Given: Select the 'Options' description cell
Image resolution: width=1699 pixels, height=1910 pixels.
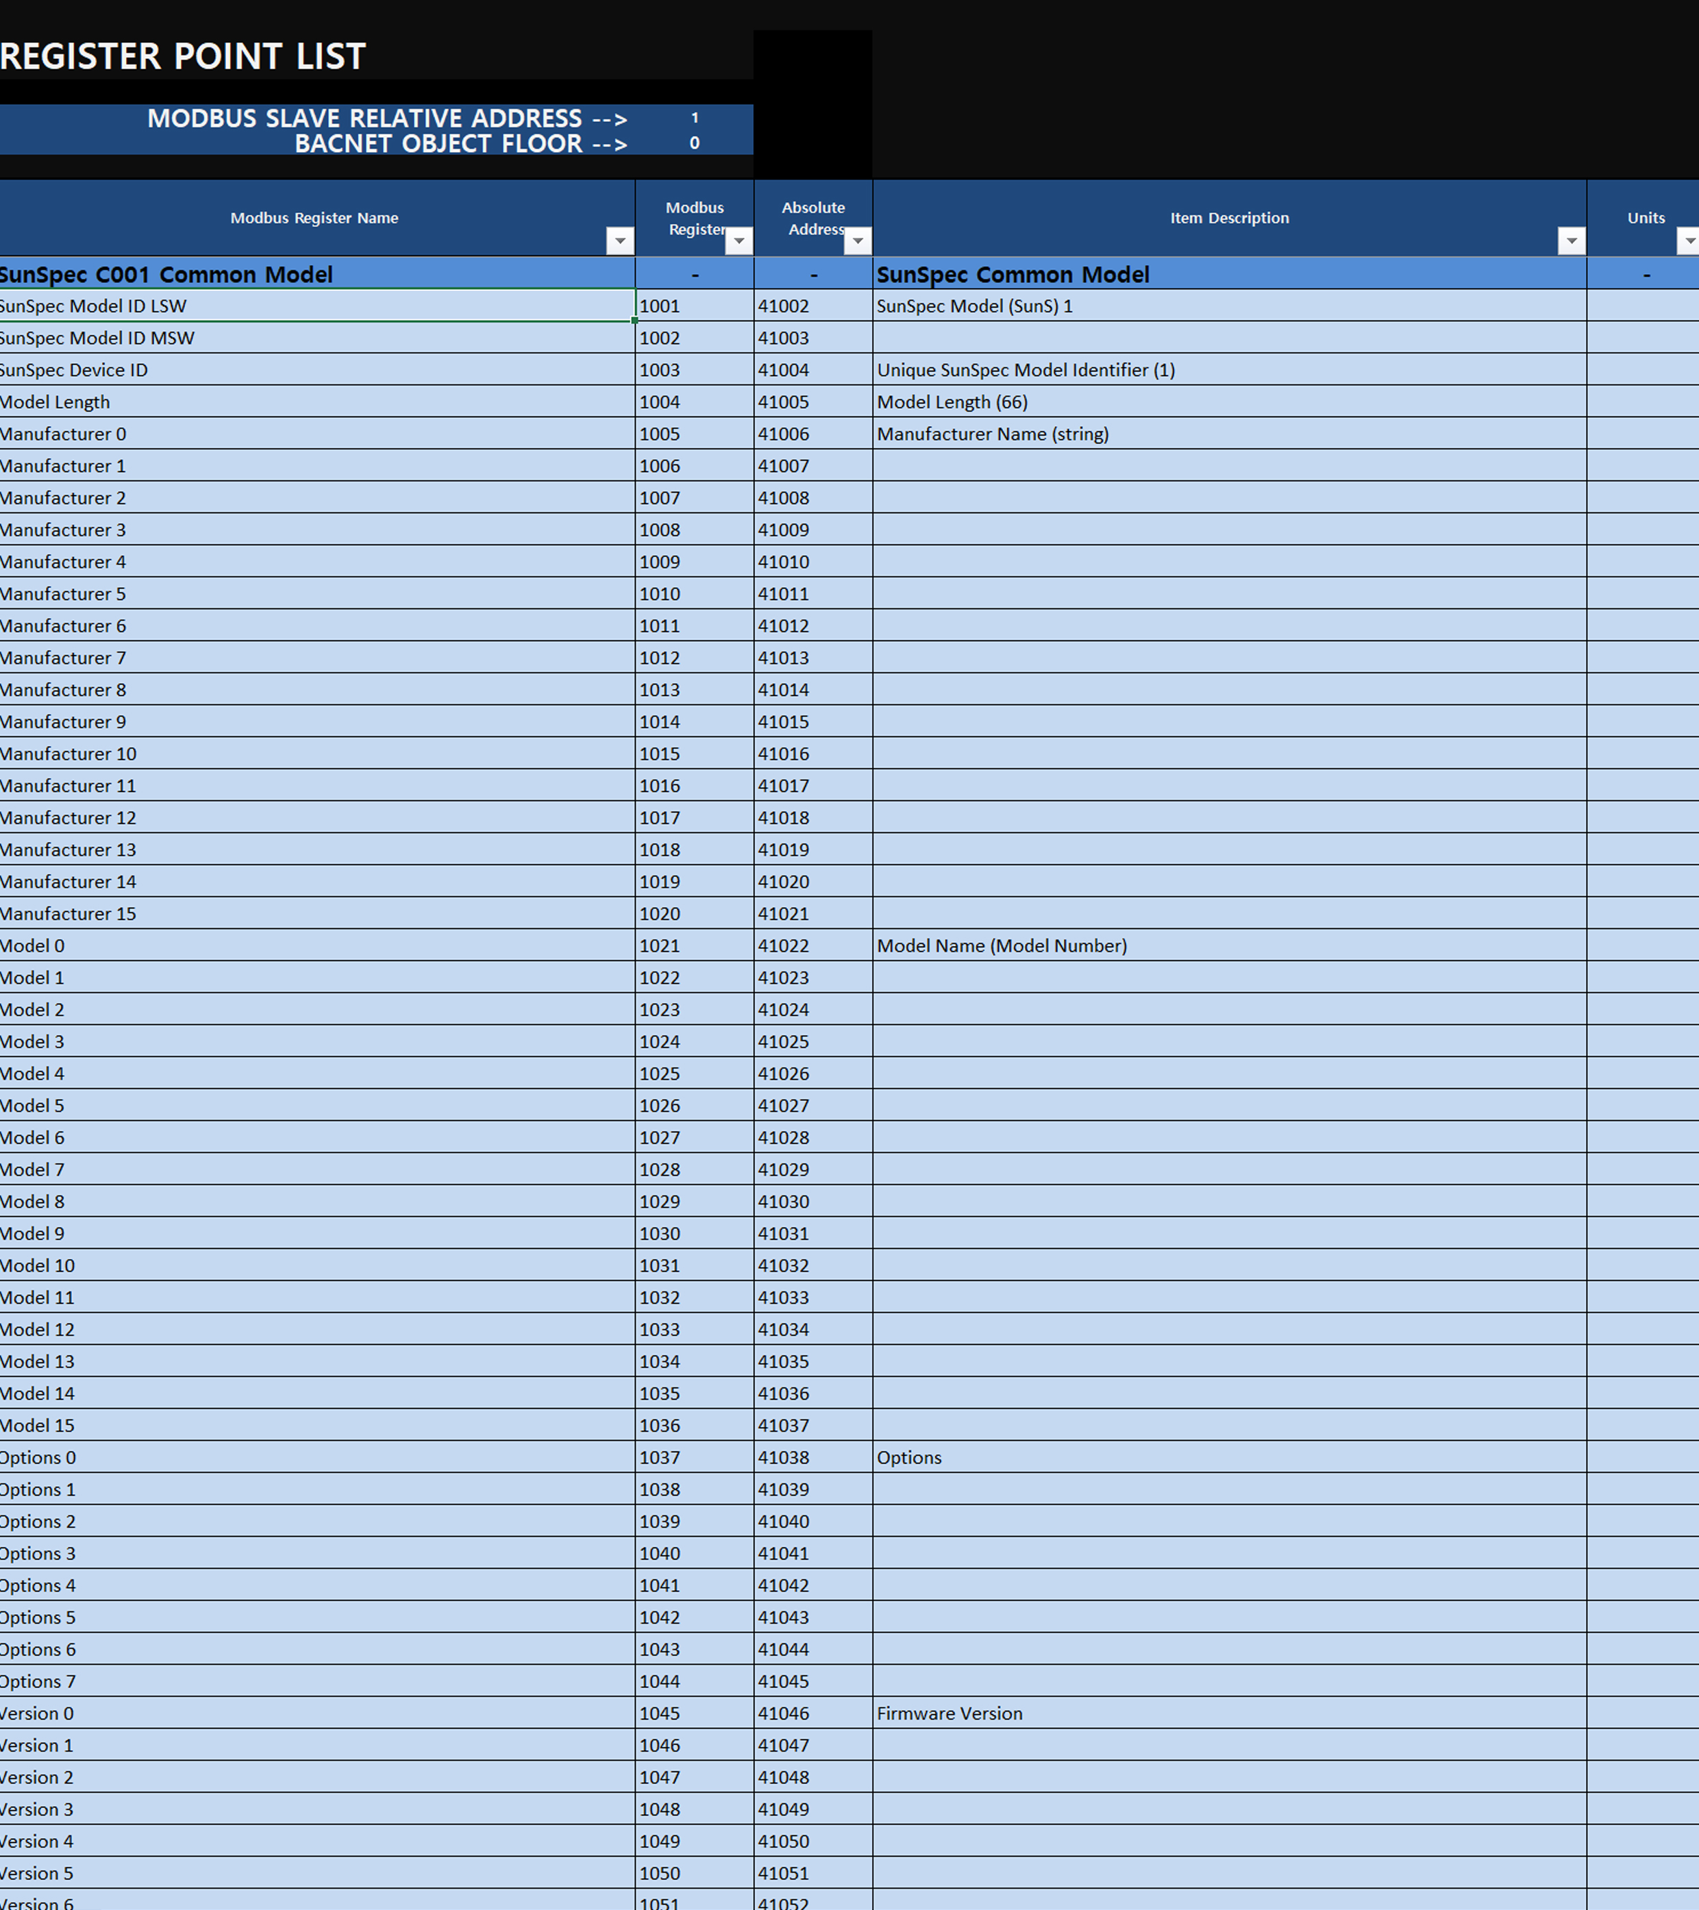Looking at the screenshot, I should (x=1230, y=1458).
